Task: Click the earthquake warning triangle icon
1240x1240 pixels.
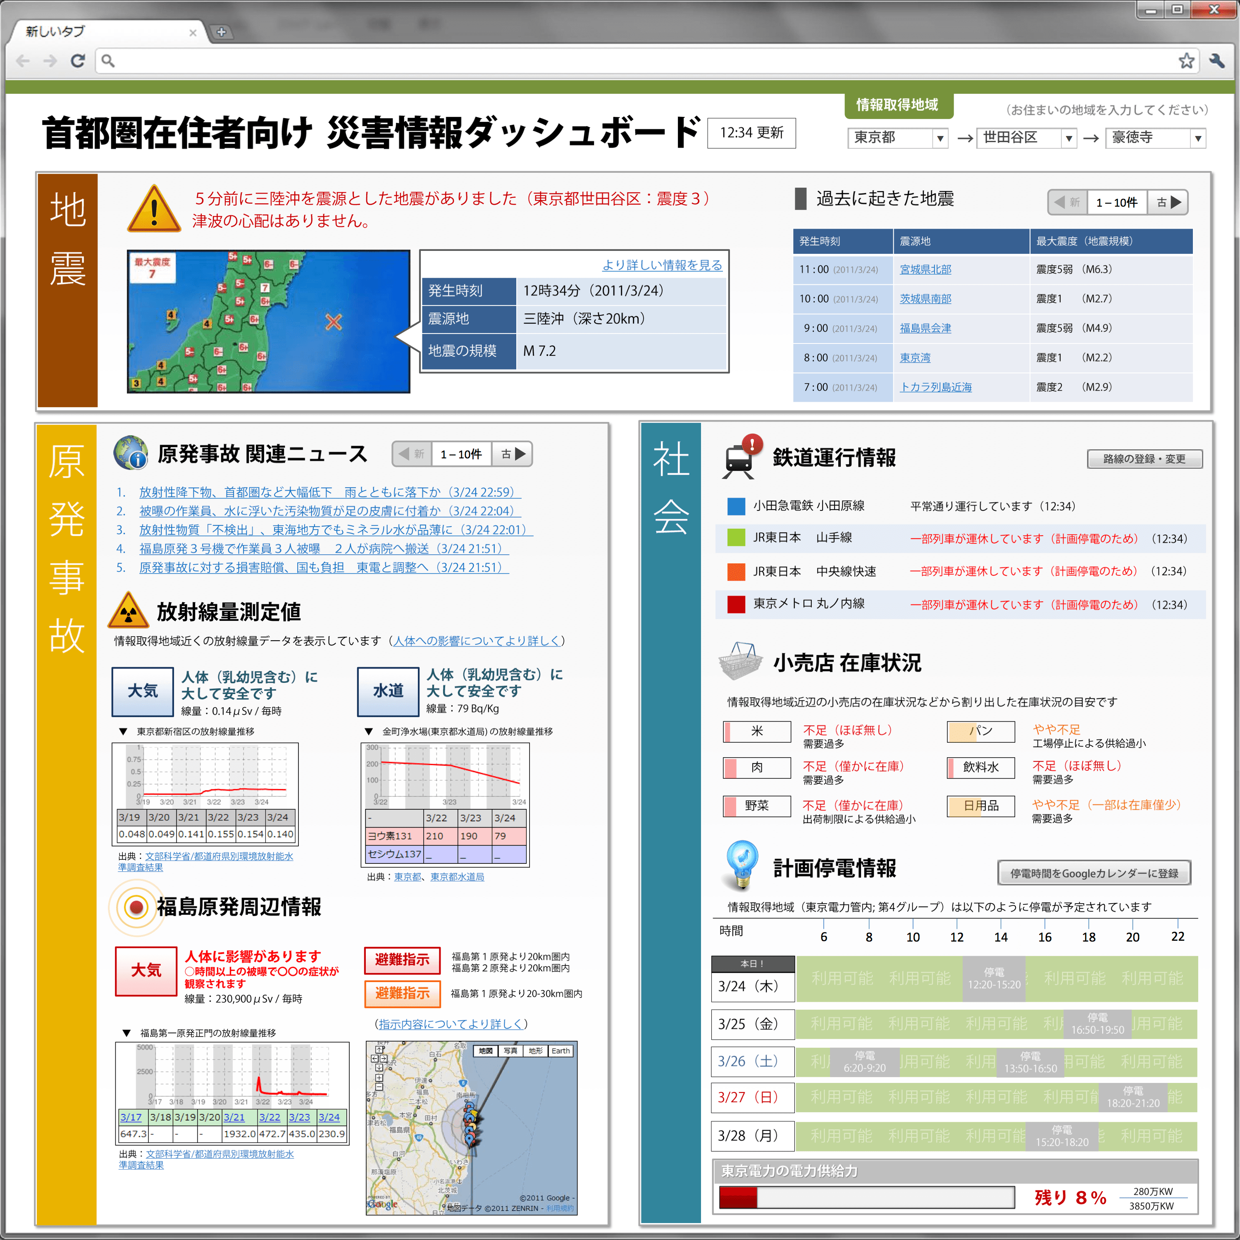Action: 154,209
